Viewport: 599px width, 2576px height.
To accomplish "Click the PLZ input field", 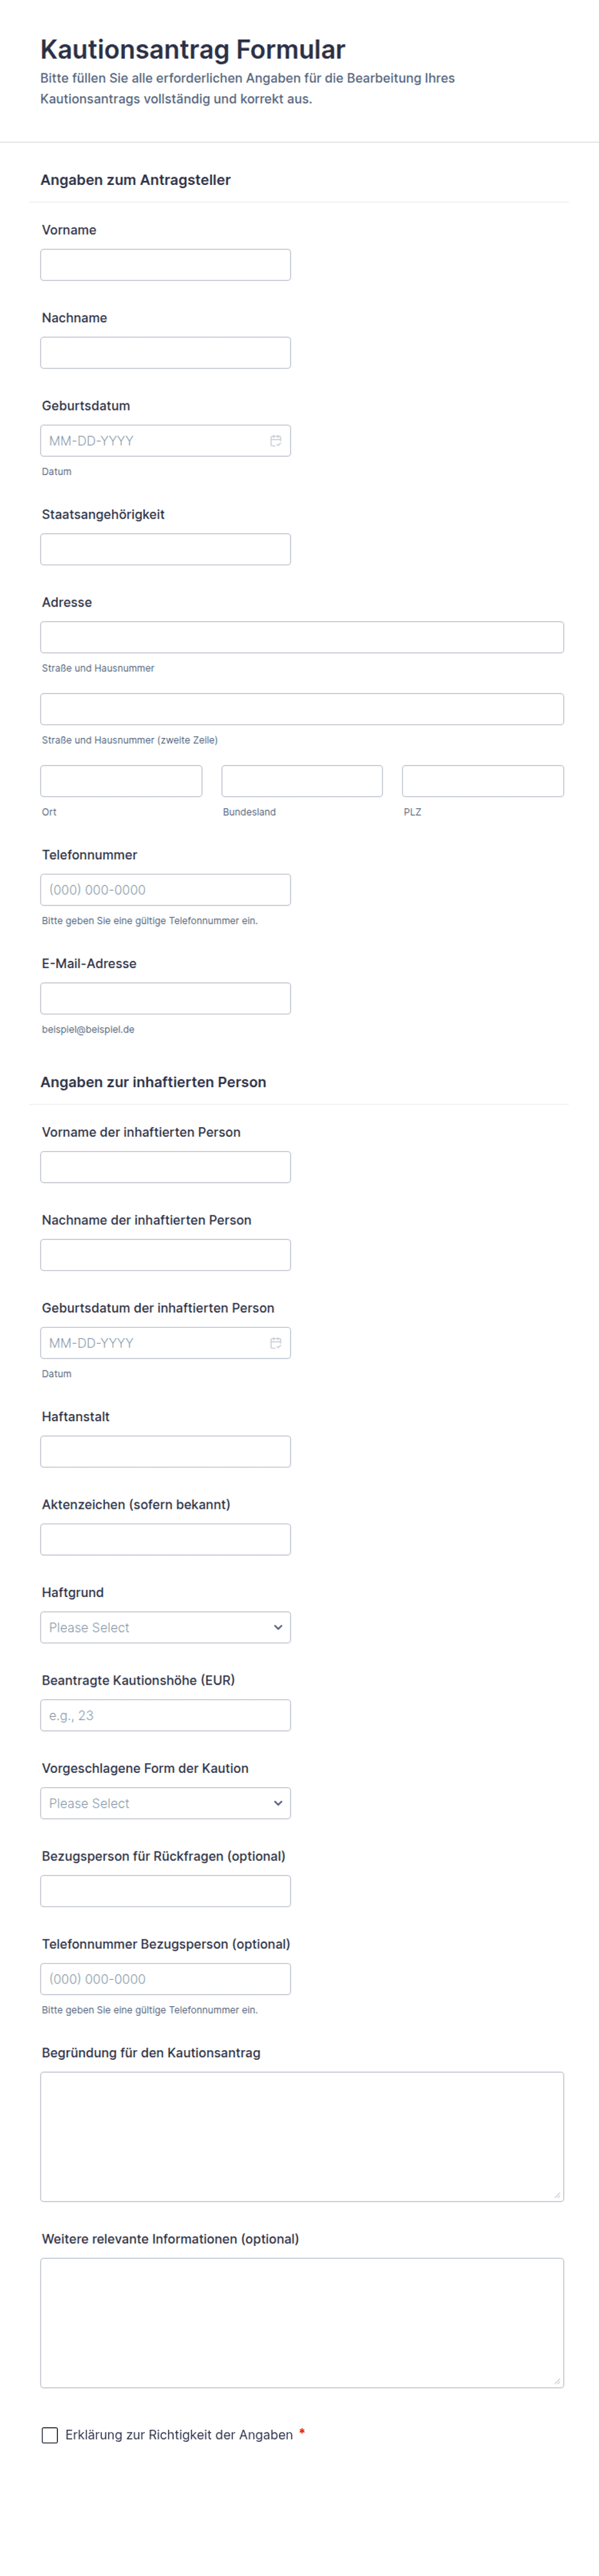I will [483, 781].
